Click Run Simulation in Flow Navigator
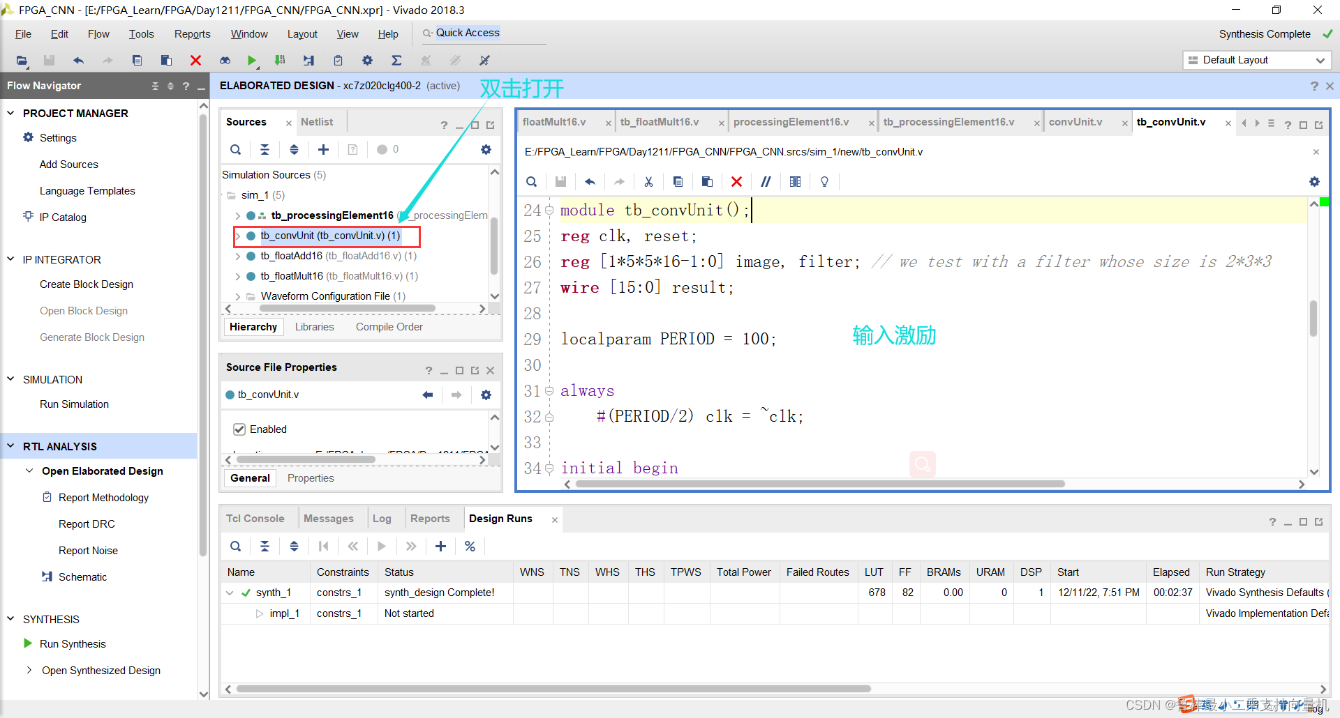This screenshot has height=718, width=1340. pyautogui.click(x=74, y=404)
